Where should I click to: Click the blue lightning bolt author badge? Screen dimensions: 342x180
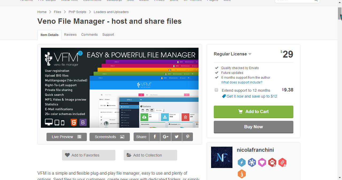coord(242,162)
